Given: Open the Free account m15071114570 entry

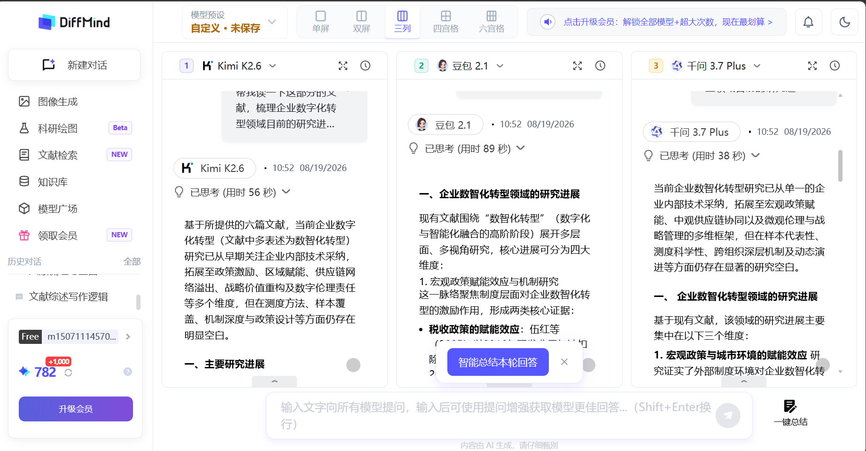Looking at the screenshot, I should coord(75,336).
